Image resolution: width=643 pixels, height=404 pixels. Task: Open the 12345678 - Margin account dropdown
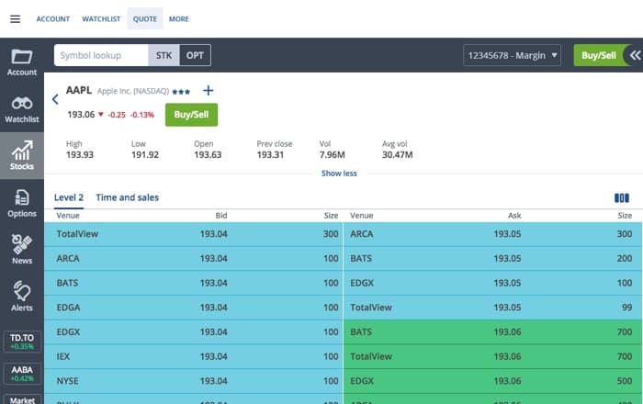[513, 55]
